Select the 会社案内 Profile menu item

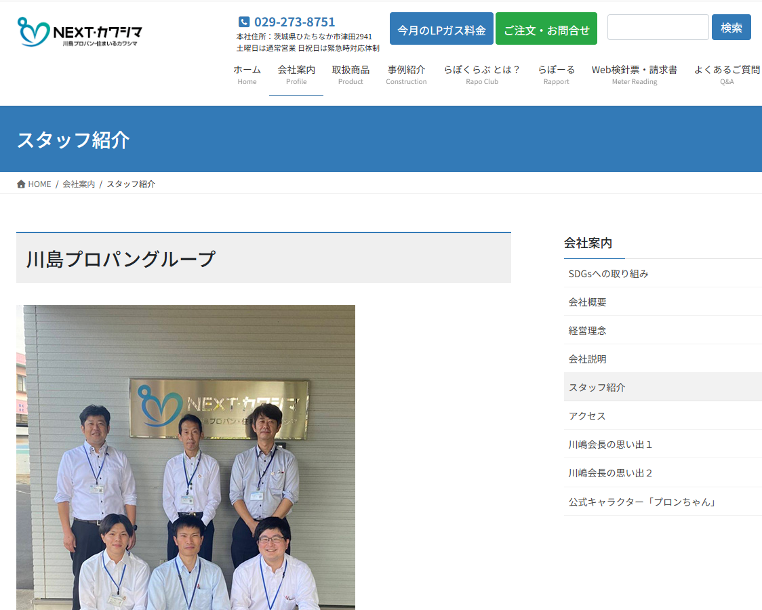click(x=296, y=75)
